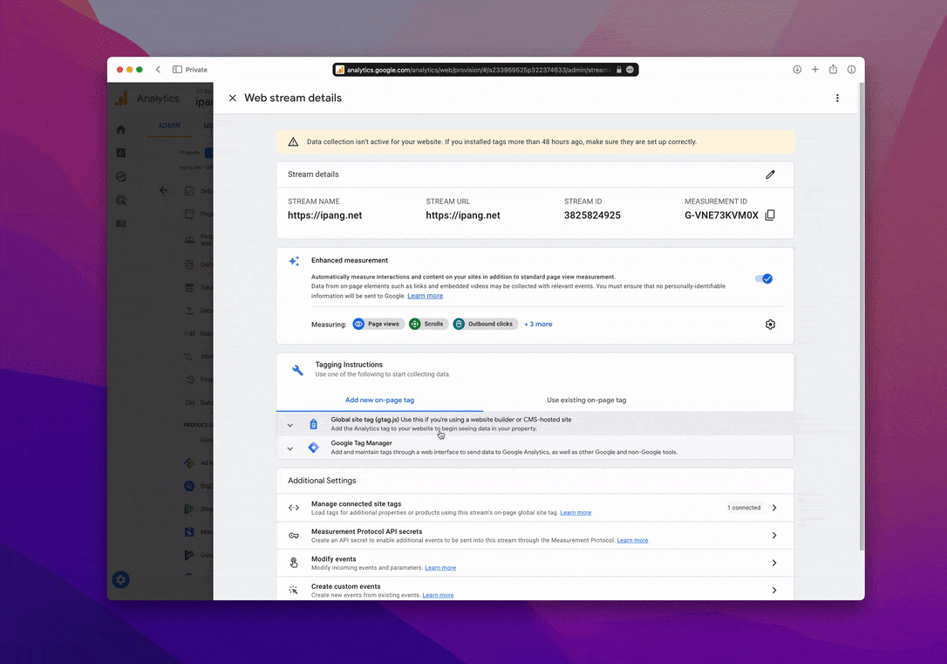Show the + 3 more measuring items

[538, 325]
